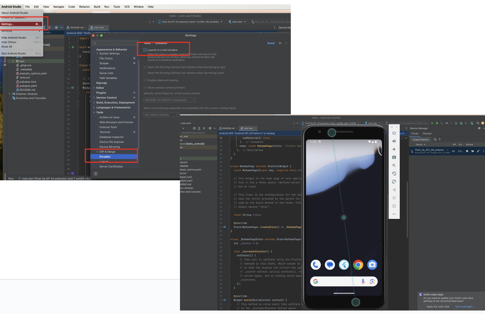The image size is (485, 314).
Task: Click Apply the code style button
Action: tap(438, 307)
